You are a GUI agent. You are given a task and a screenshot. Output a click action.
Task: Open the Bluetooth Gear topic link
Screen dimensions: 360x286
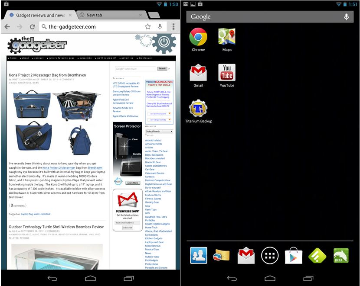point(153,162)
